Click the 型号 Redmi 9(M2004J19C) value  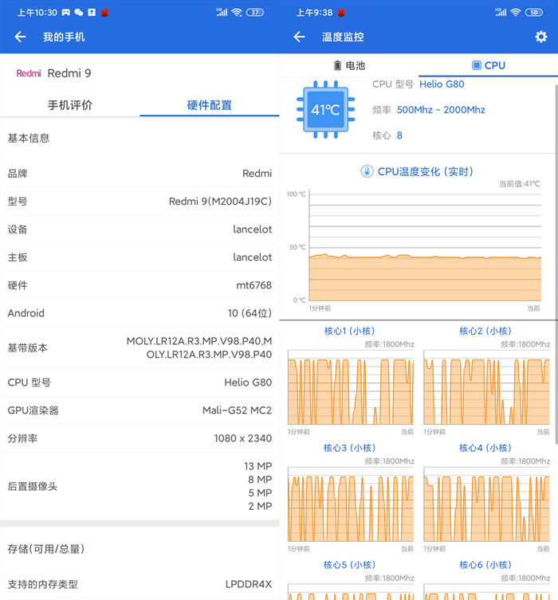[x=220, y=202]
